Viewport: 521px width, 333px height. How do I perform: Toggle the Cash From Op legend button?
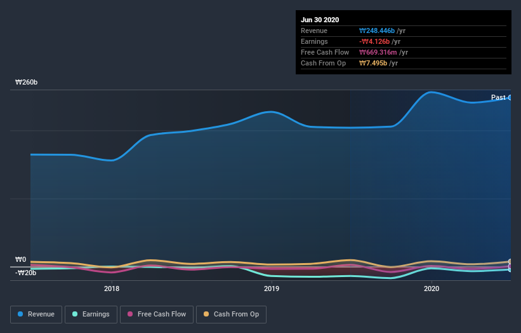click(231, 315)
